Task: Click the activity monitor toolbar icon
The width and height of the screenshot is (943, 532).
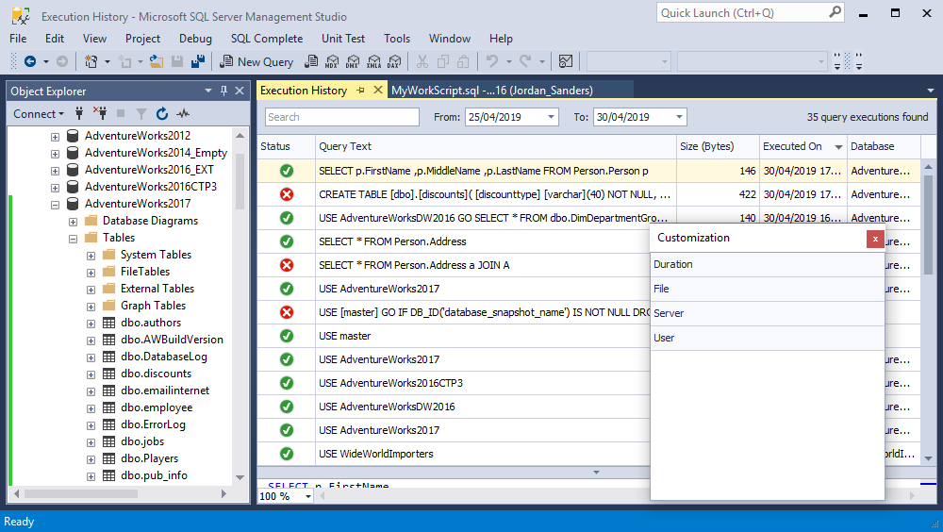Action: pyautogui.click(x=565, y=61)
